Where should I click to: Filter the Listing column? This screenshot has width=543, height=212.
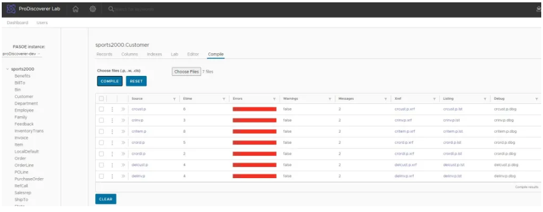click(x=485, y=99)
